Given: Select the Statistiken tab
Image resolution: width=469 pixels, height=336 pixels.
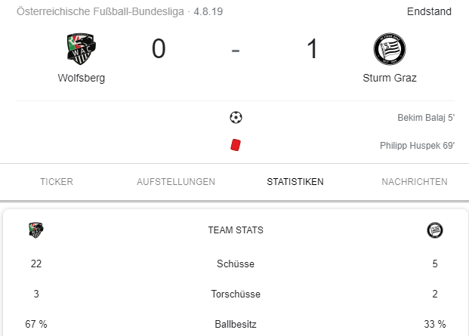Looking at the screenshot, I should coord(295,182).
